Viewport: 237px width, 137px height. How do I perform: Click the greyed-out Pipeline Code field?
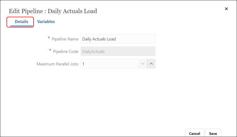pyautogui.click(x=118, y=51)
